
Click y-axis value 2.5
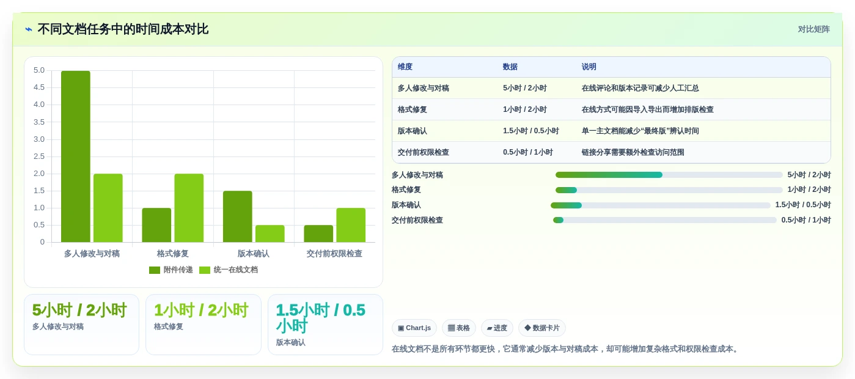pyautogui.click(x=39, y=156)
